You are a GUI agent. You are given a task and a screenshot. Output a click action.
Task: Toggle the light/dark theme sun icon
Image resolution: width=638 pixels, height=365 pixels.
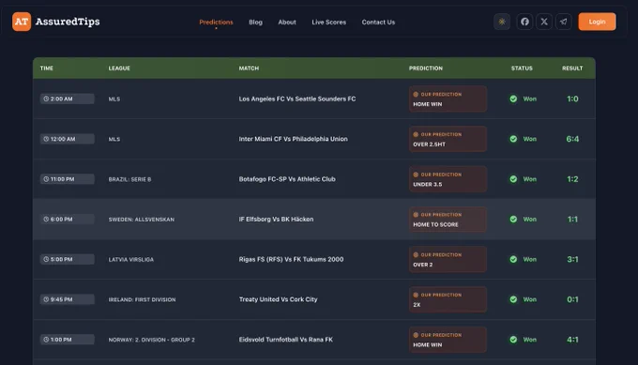[x=502, y=22]
